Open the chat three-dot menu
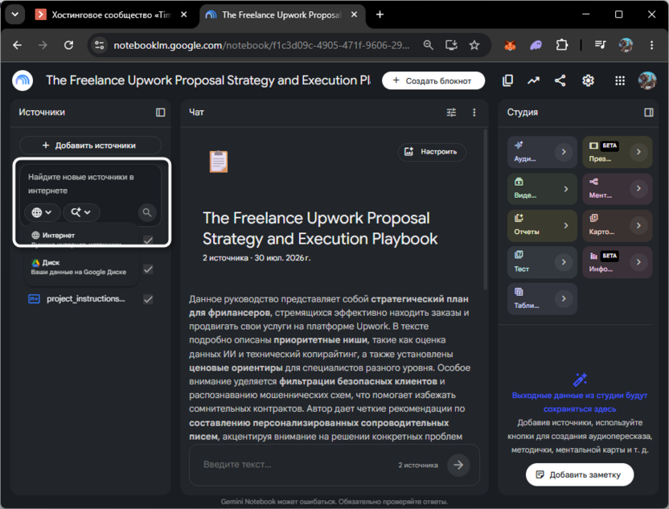Screen dimensions: 669x509 (474, 113)
